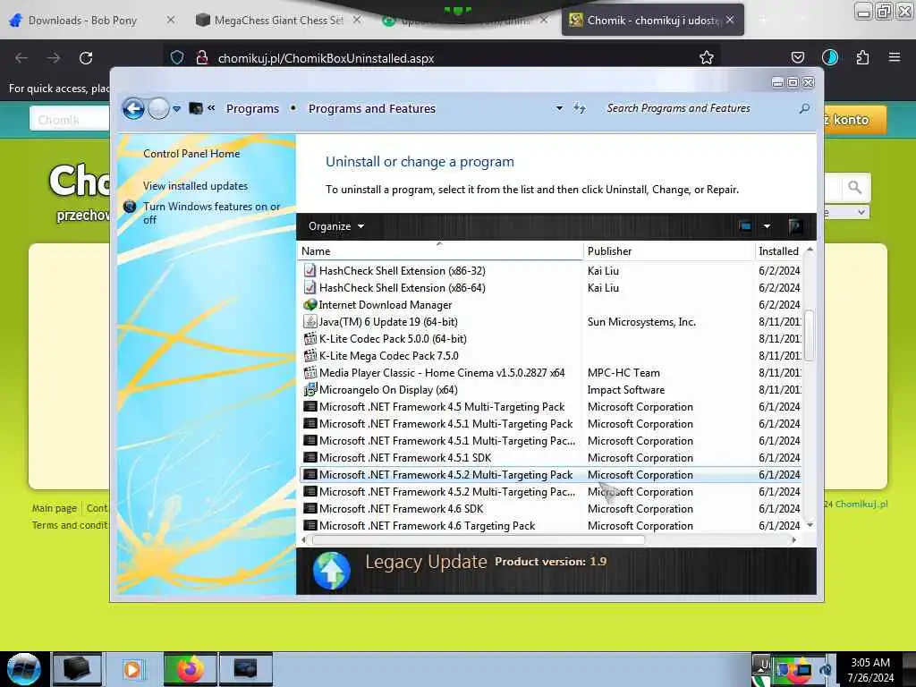Screen dimensions: 916x687
Task: Open Turn Windows features on or off
Action: [211, 213]
